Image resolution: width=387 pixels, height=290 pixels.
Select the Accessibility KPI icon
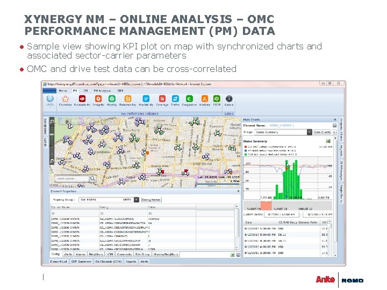(x=82, y=99)
